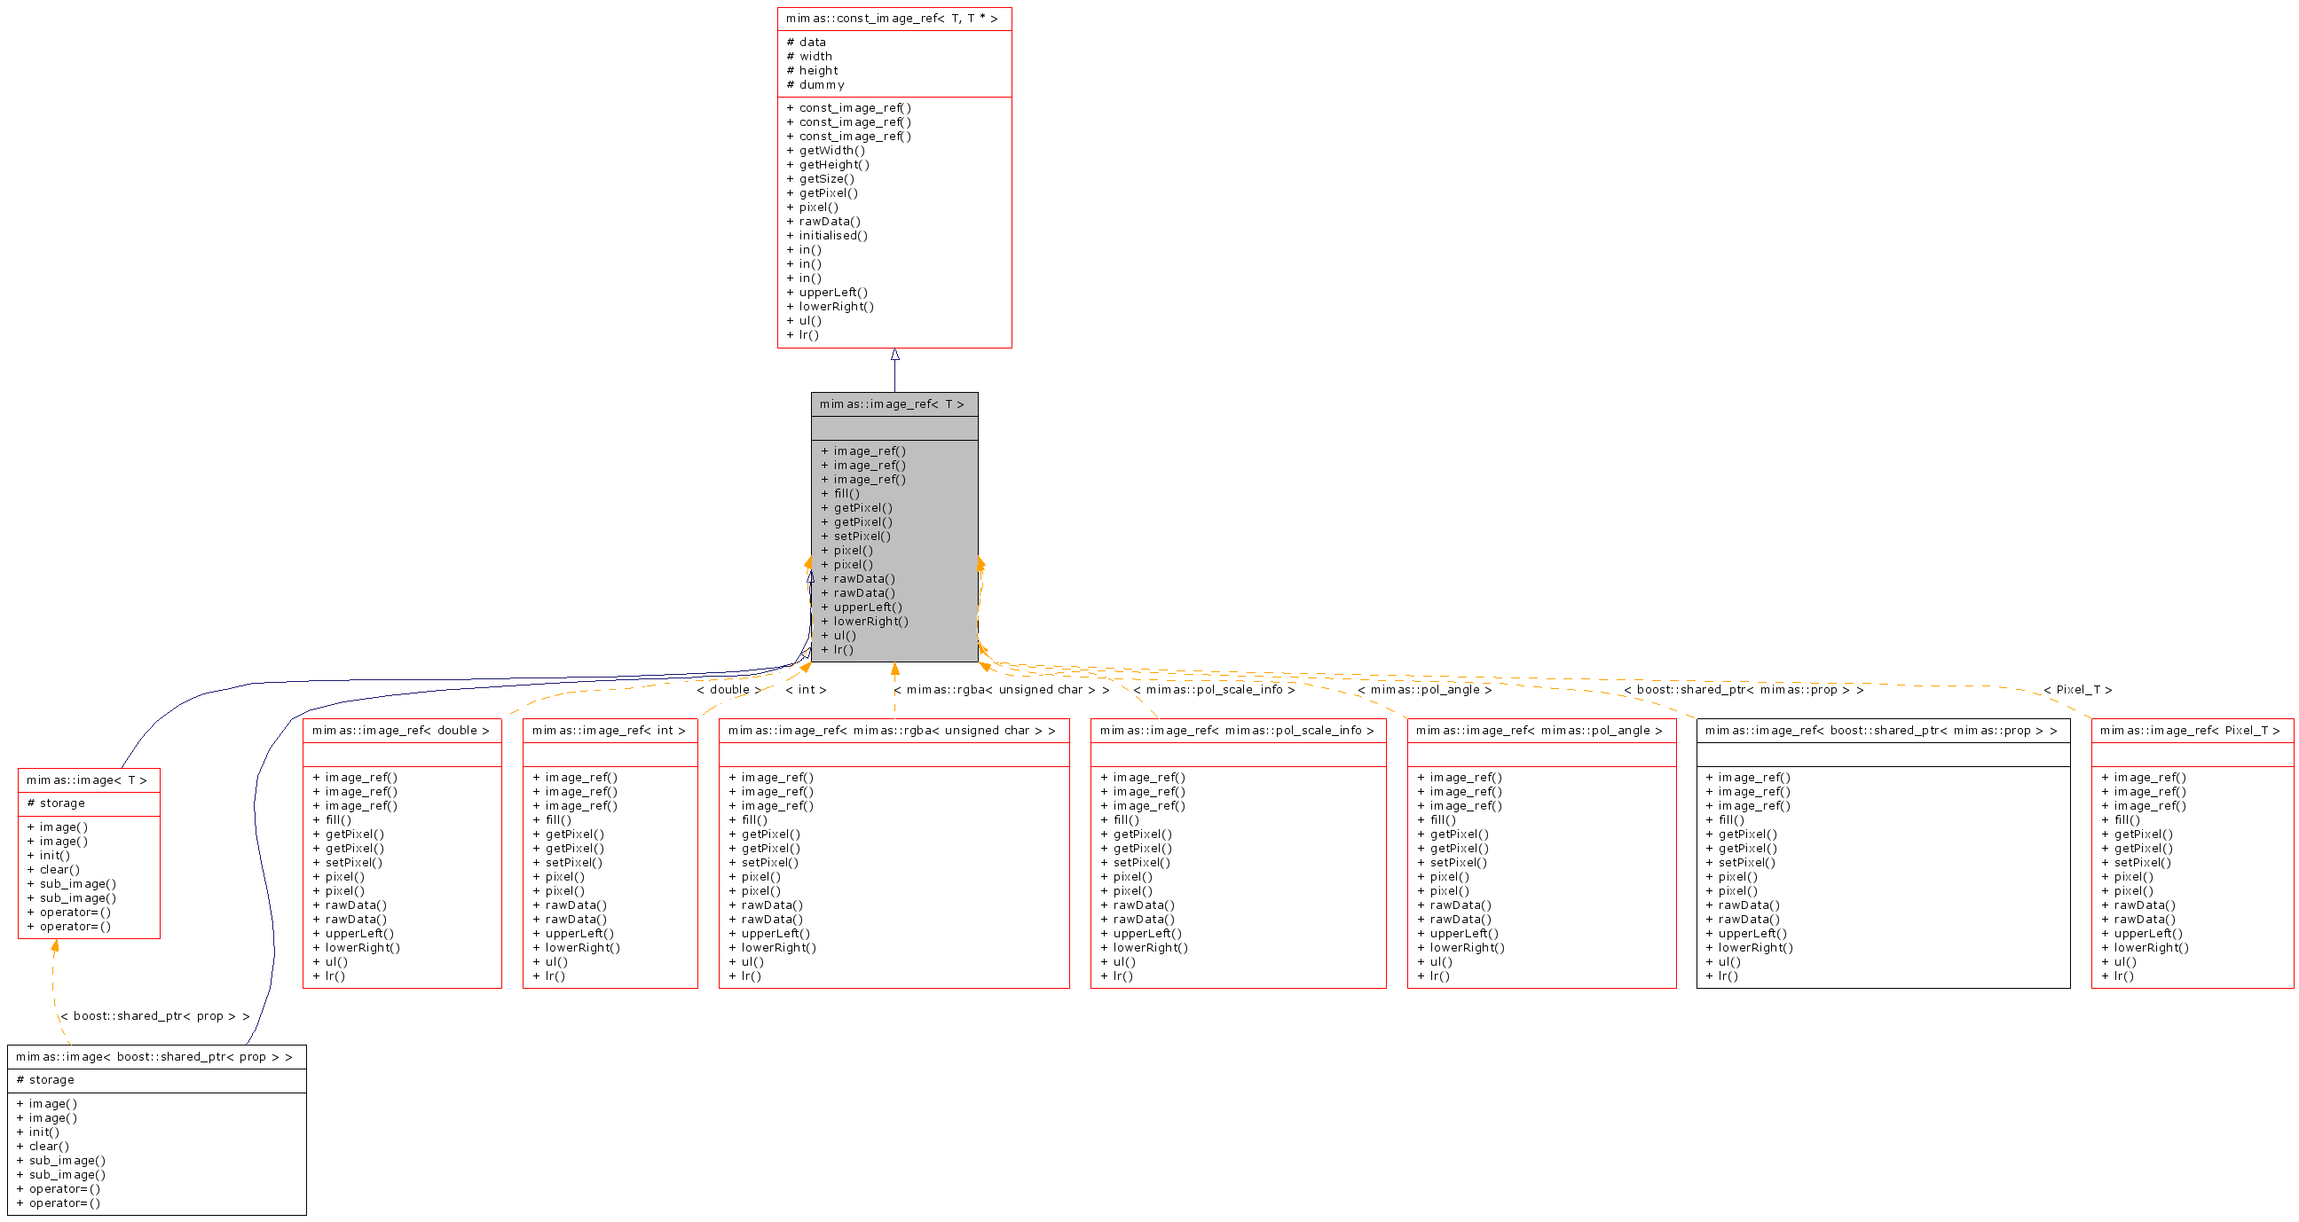Open the mimas::image< T > class box
The width and height of the screenshot is (2299, 1222).
point(88,780)
